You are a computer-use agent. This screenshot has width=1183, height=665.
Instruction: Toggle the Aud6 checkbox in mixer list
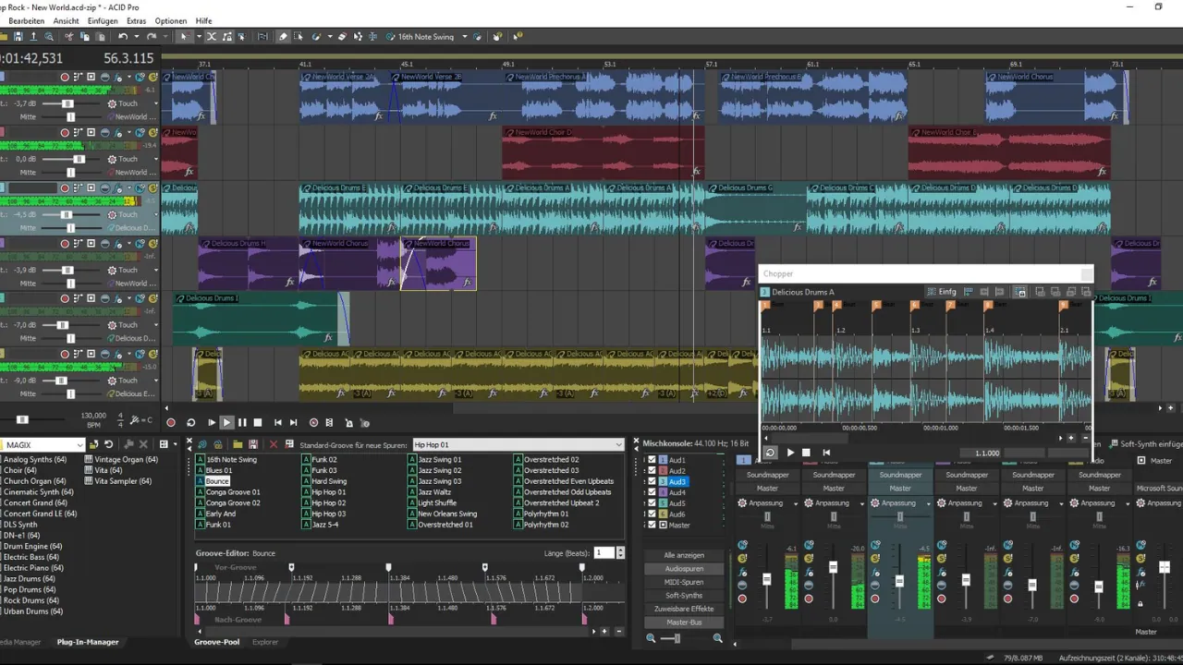click(x=652, y=514)
